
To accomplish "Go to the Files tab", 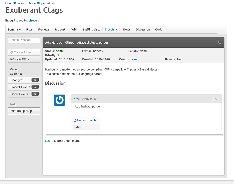I will click(x=30, y=29).
